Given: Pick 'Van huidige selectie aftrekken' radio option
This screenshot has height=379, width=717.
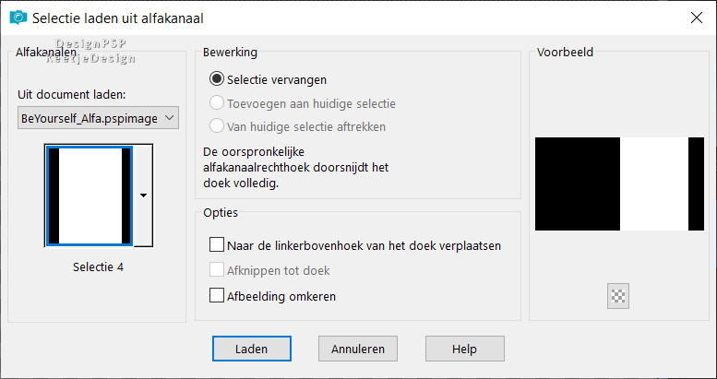Looking at the screenshot, I should 218,126.
